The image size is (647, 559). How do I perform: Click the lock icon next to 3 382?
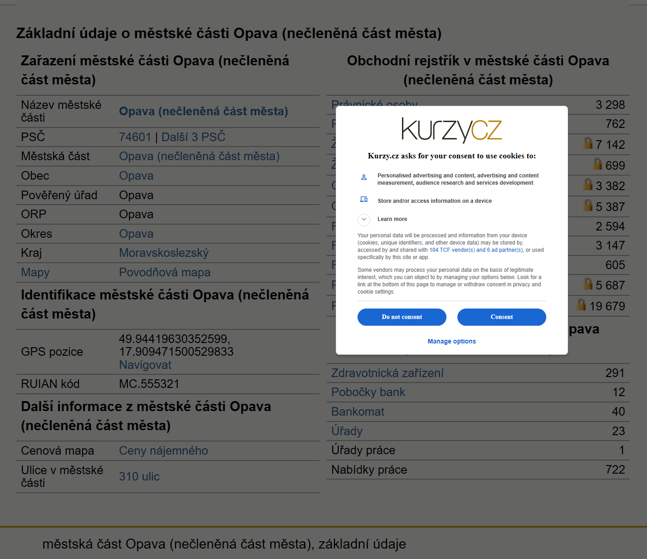pos(588,185)
